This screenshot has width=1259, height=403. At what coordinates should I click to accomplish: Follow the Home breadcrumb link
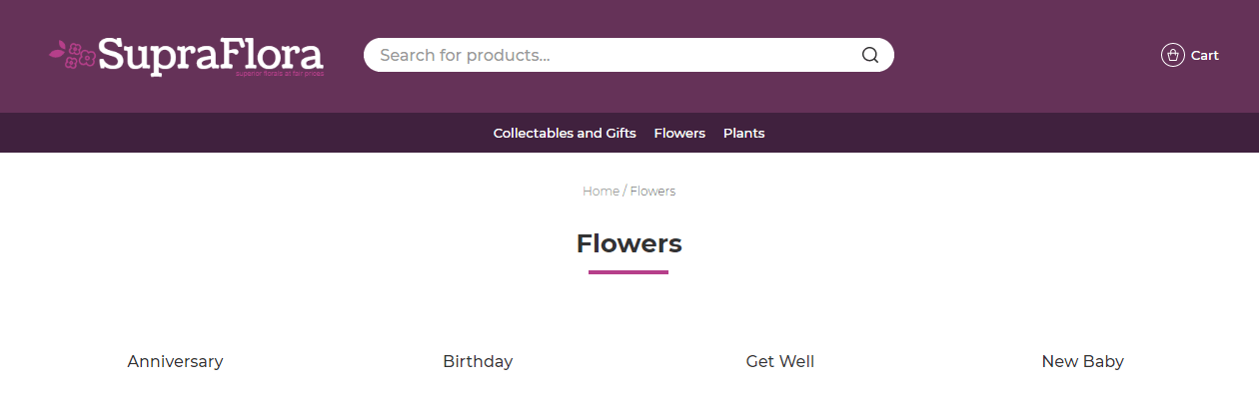pos(601,191)
